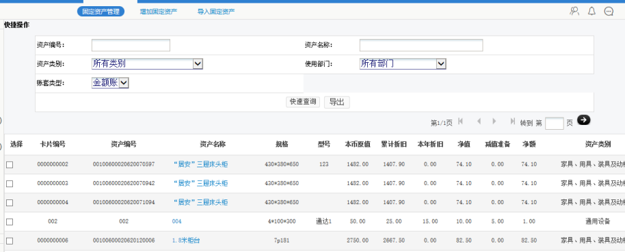This screenshot has height=252, width=625.
Task: Select checkbox for card 0000000006
Action: [10, 241]
